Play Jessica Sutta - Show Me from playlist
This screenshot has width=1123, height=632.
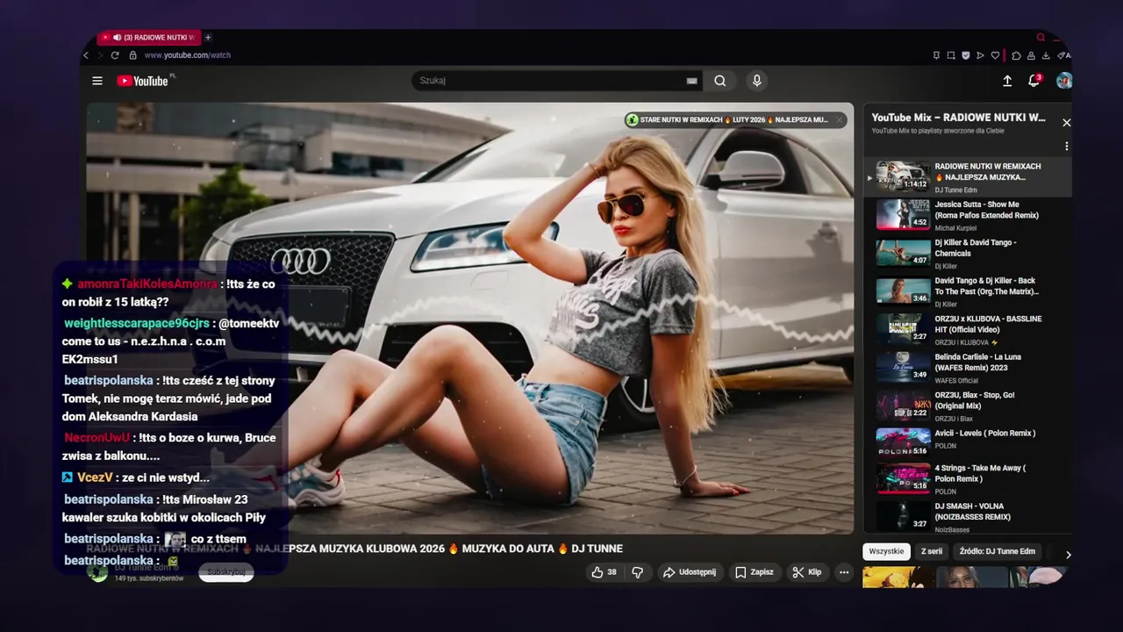tap(967, 215)
